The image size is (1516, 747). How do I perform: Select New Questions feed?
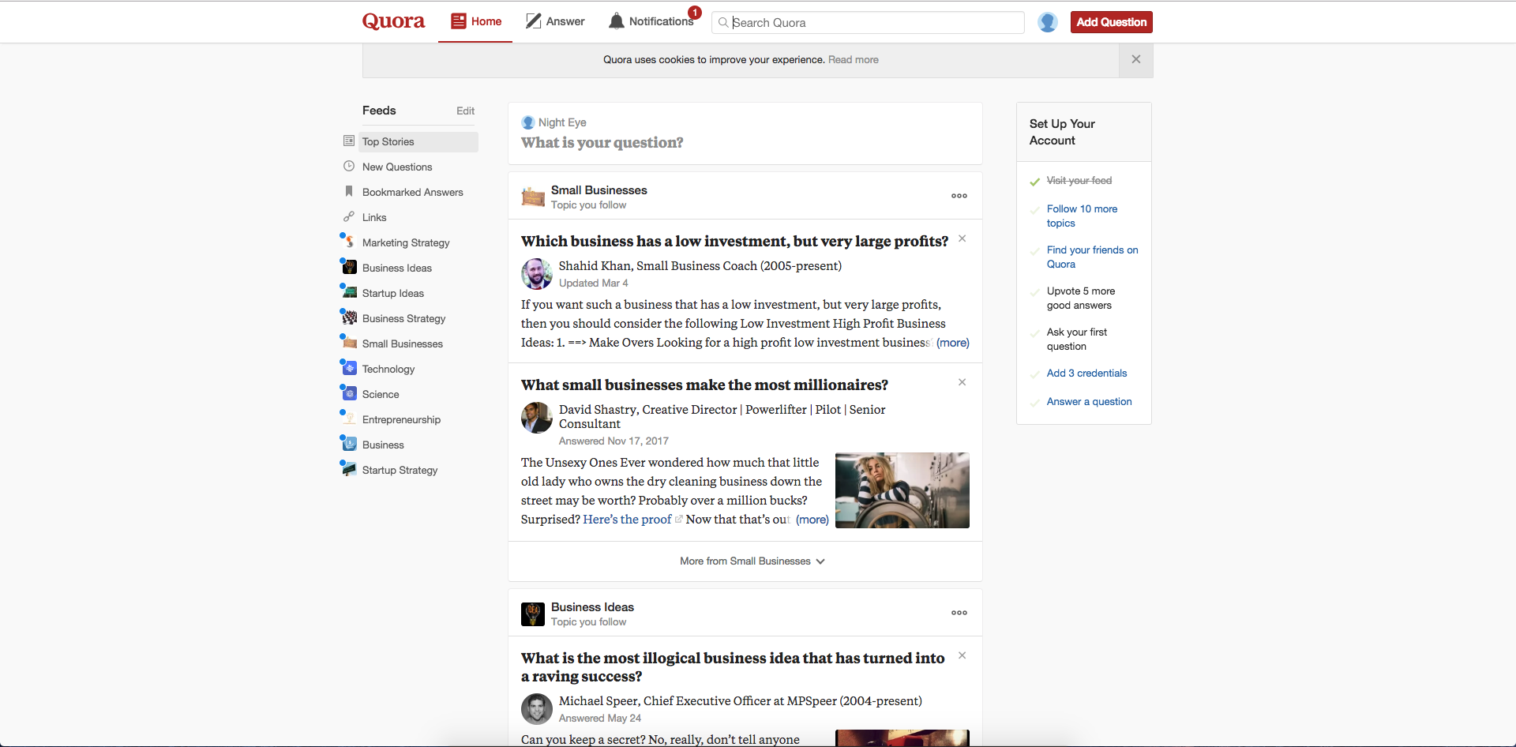(397, 167)
